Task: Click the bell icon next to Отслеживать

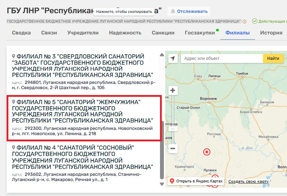Action: [x=173, y=11]
